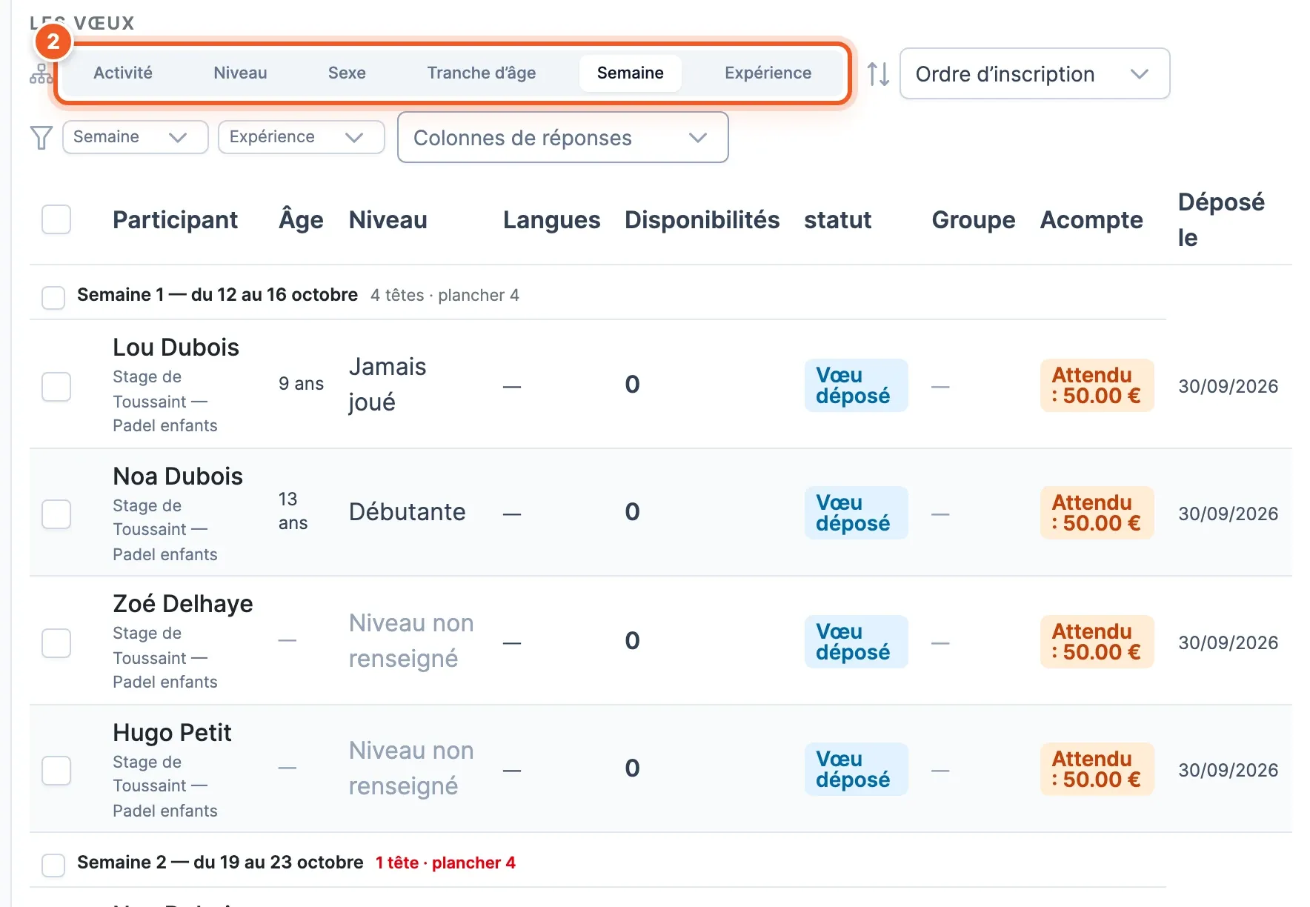The height and width of the screenshot is (907, 1310).
Task: Group by Tranche d'âge tab
Action: point(482,73)
